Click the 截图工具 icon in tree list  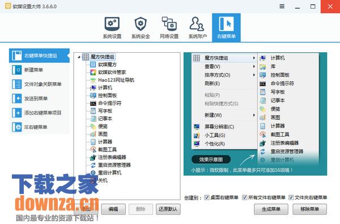[93, 150]
